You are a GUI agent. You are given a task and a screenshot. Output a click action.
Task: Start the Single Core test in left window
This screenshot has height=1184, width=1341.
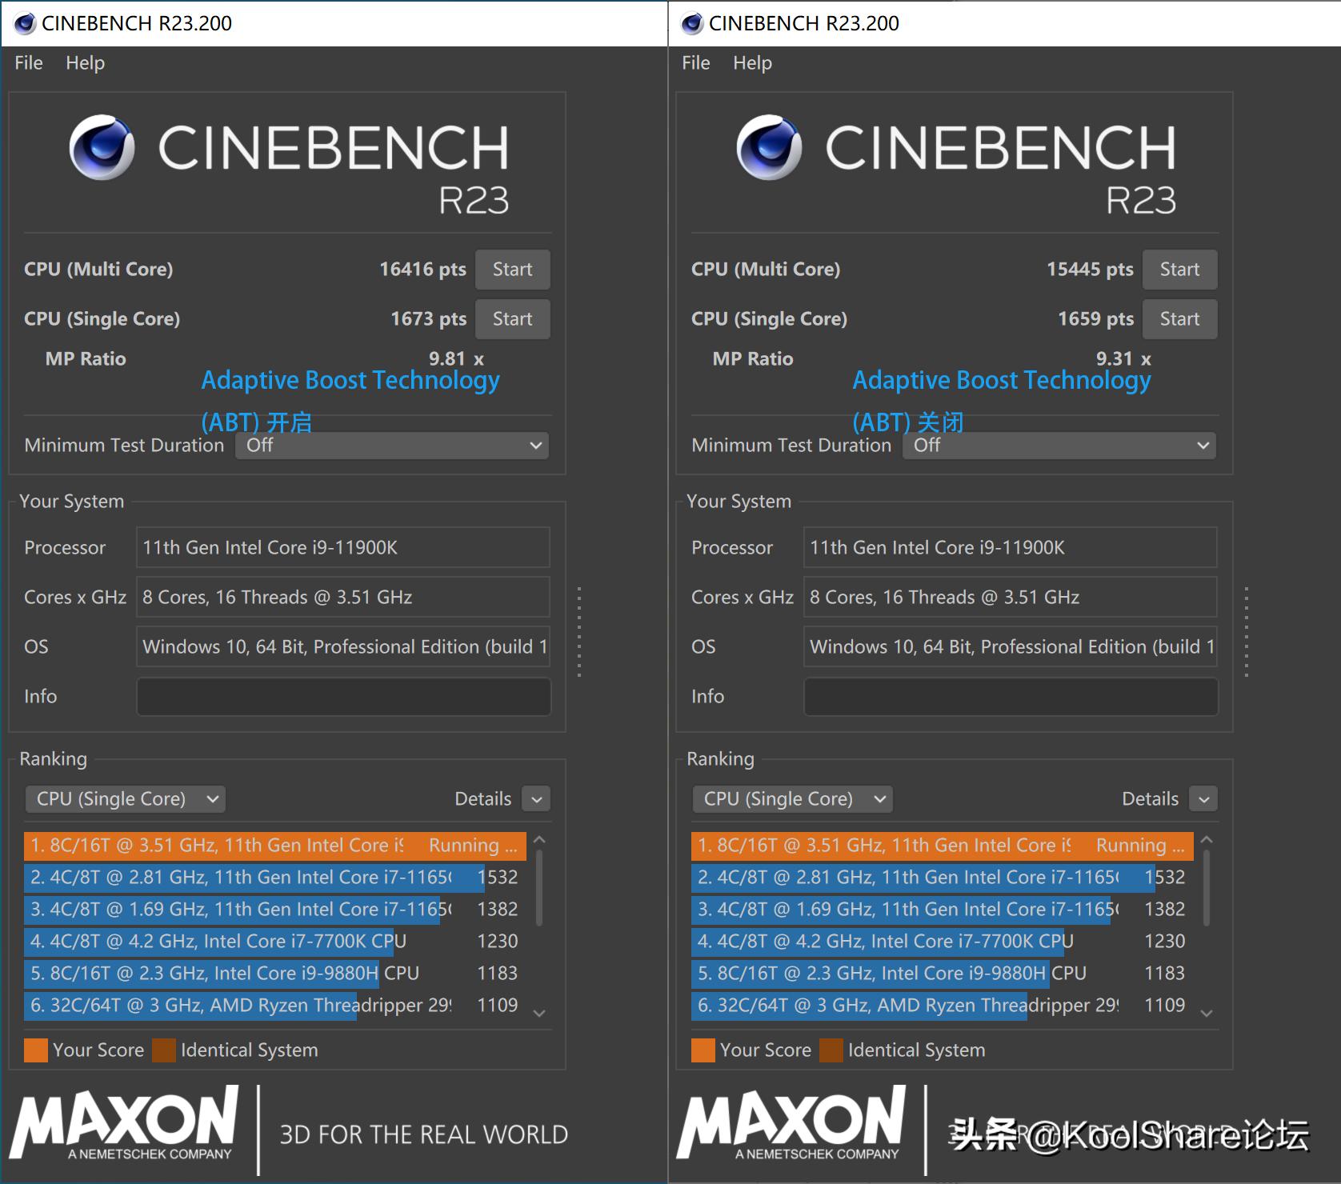coord(512,319)
